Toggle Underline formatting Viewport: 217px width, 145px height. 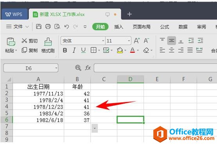(x=83, y=50)
